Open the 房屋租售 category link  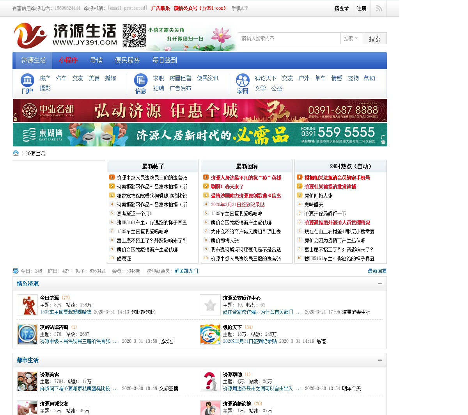(x=181, y=78)
